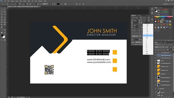Image resolution: width=174 pixels, height=98 pixels.
Task: Commit current text edits checkmark
Action: pos(80,4)
